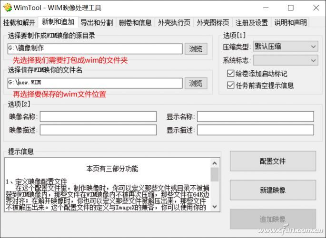Image resolution: width=326 pixels, height=238 pixels.
Task: Click the 配置文件 button
Action: tap(273, 161)
